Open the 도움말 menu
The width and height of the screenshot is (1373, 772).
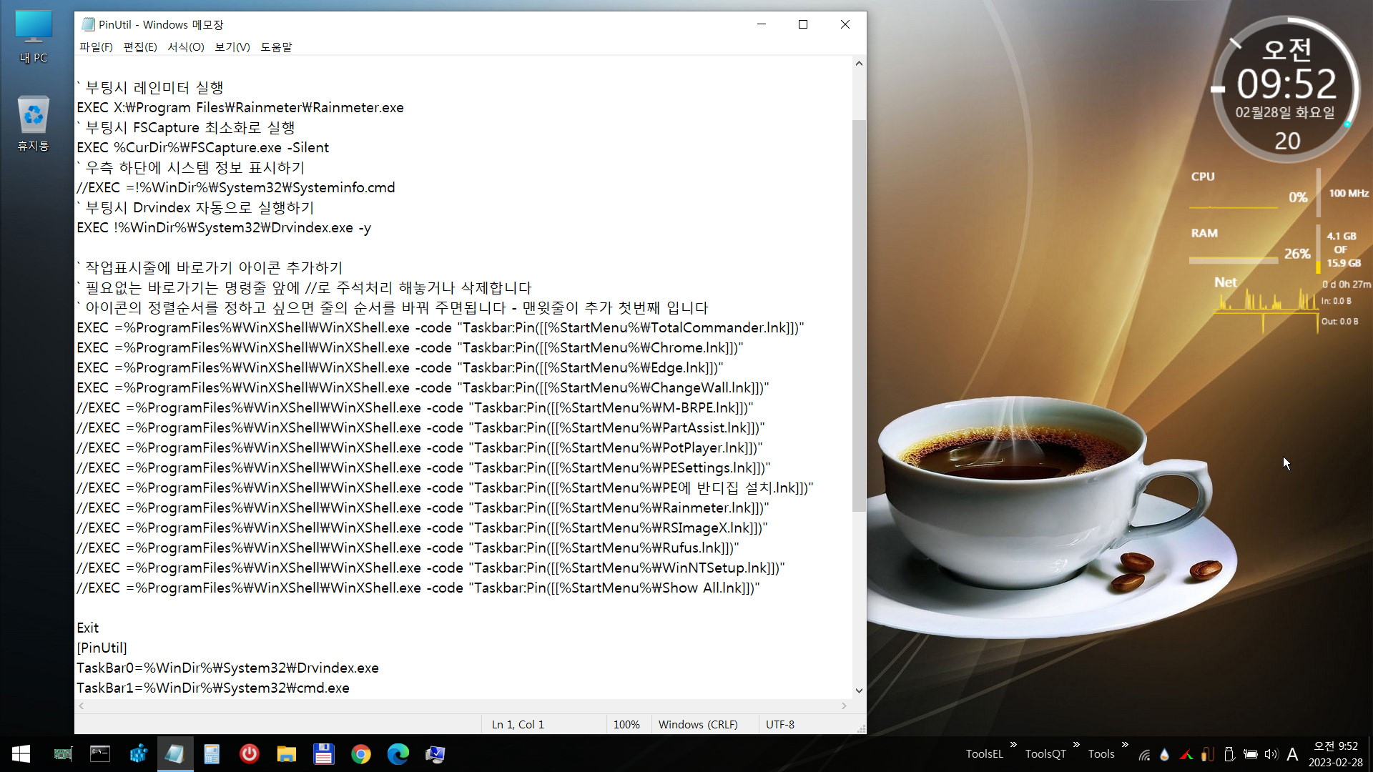tap(276, 47)
